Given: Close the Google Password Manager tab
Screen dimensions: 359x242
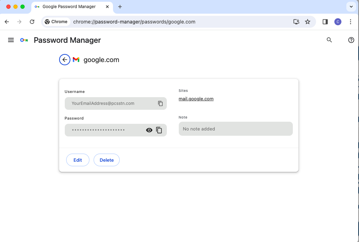Looking at the screenshot, I should pyautogui.click(x=107, y=7).
